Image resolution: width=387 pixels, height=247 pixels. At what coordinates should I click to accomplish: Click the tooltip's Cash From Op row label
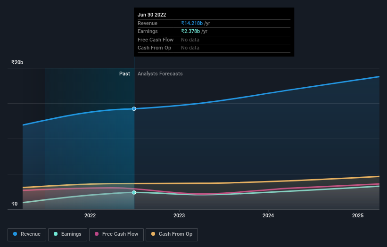[154, 48]
